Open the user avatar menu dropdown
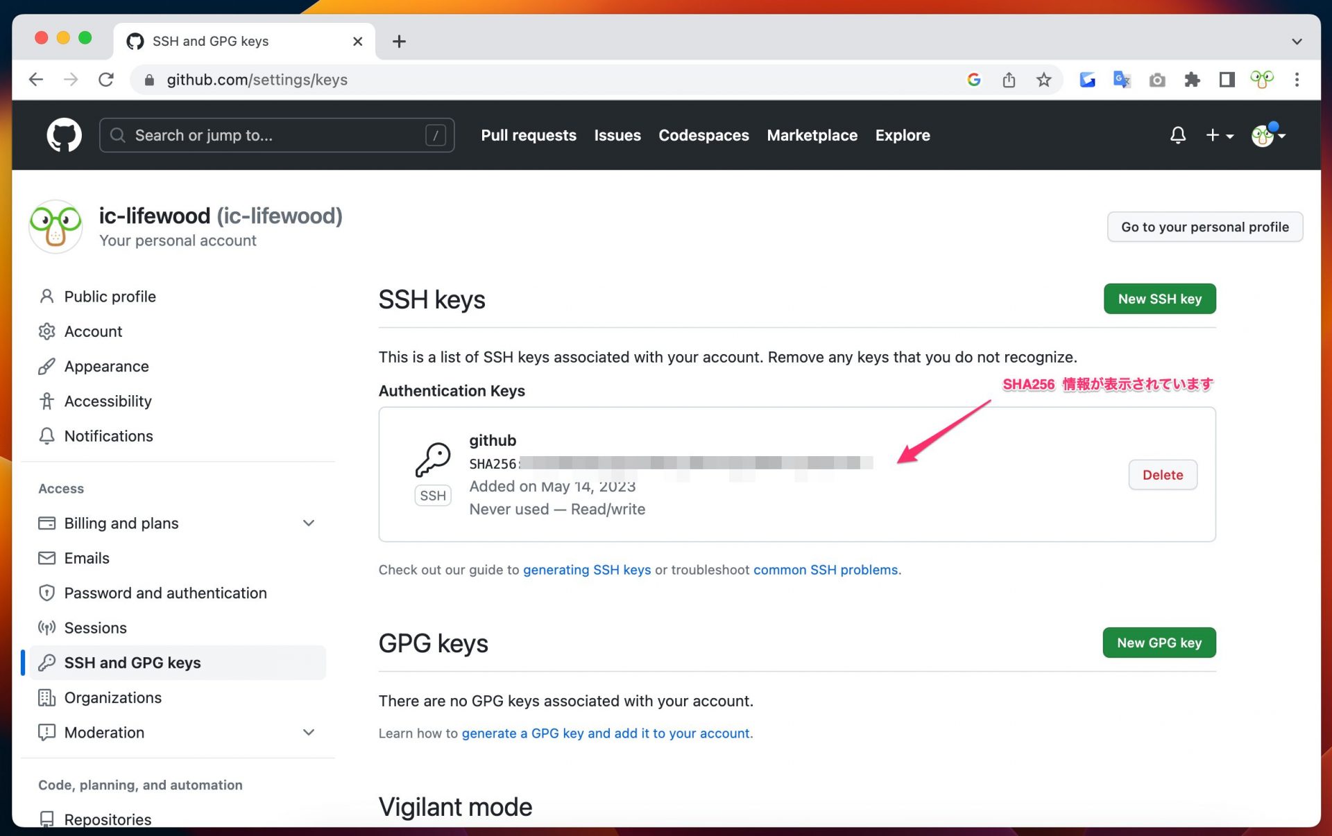This screenshot has height=836, width=1332. point(1268,135)
